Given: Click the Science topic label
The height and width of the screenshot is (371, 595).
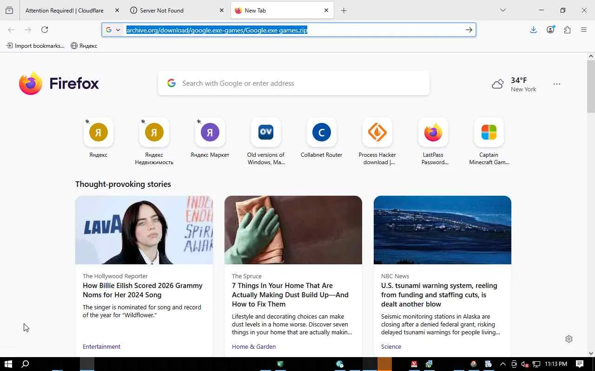Looking at the screenshot, I should coord(391,346).
